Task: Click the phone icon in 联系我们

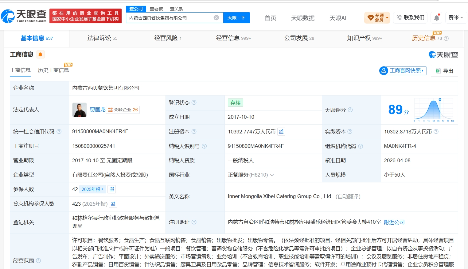Action: (399, 18)
